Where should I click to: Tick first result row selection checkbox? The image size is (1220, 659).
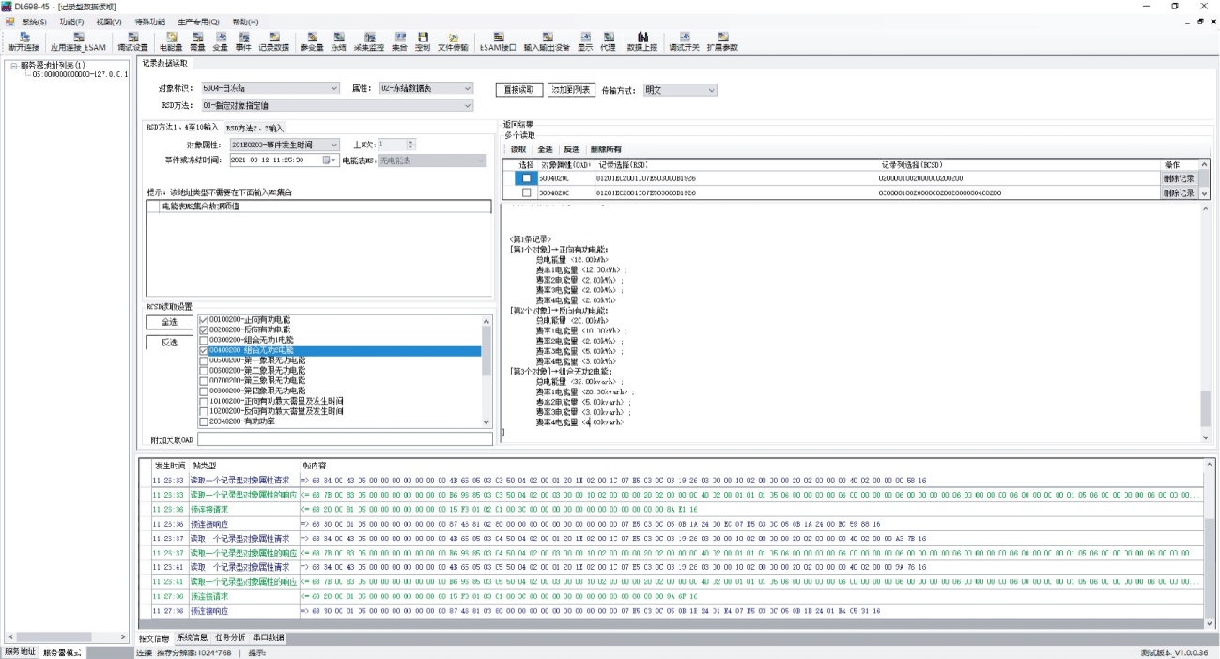point(526,177)
